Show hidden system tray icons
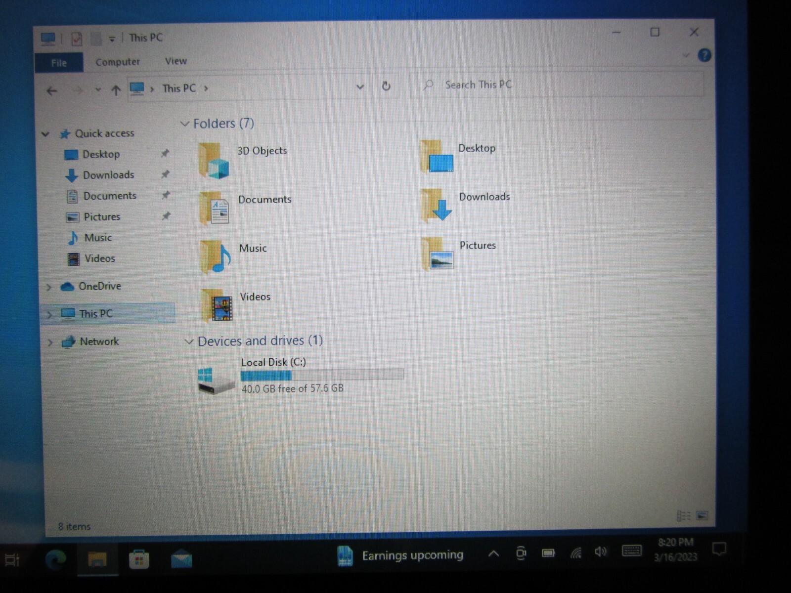The height and width of the screenshot is (593, 791). [493, 554]
